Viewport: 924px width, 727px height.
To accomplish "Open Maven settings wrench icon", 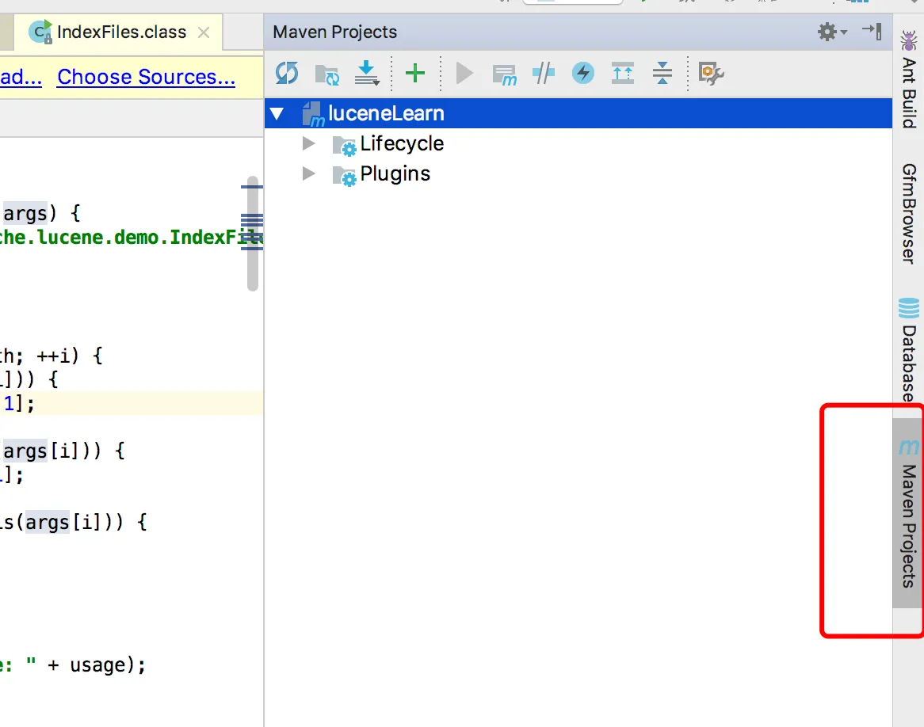I will pyautogui.click(x=712, y=74).
